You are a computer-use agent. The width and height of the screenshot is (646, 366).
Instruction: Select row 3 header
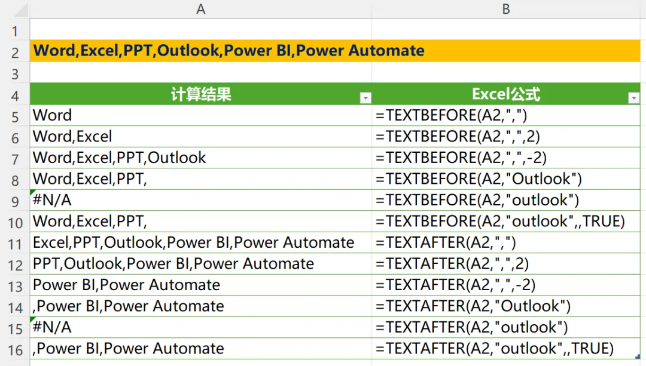[15, 74]
